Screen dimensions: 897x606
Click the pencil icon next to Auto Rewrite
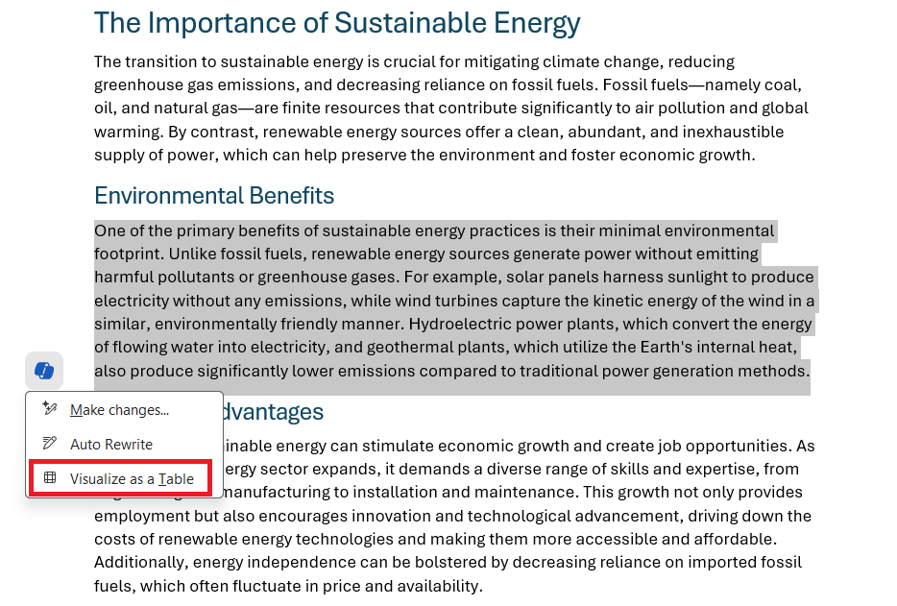[50, 444]
